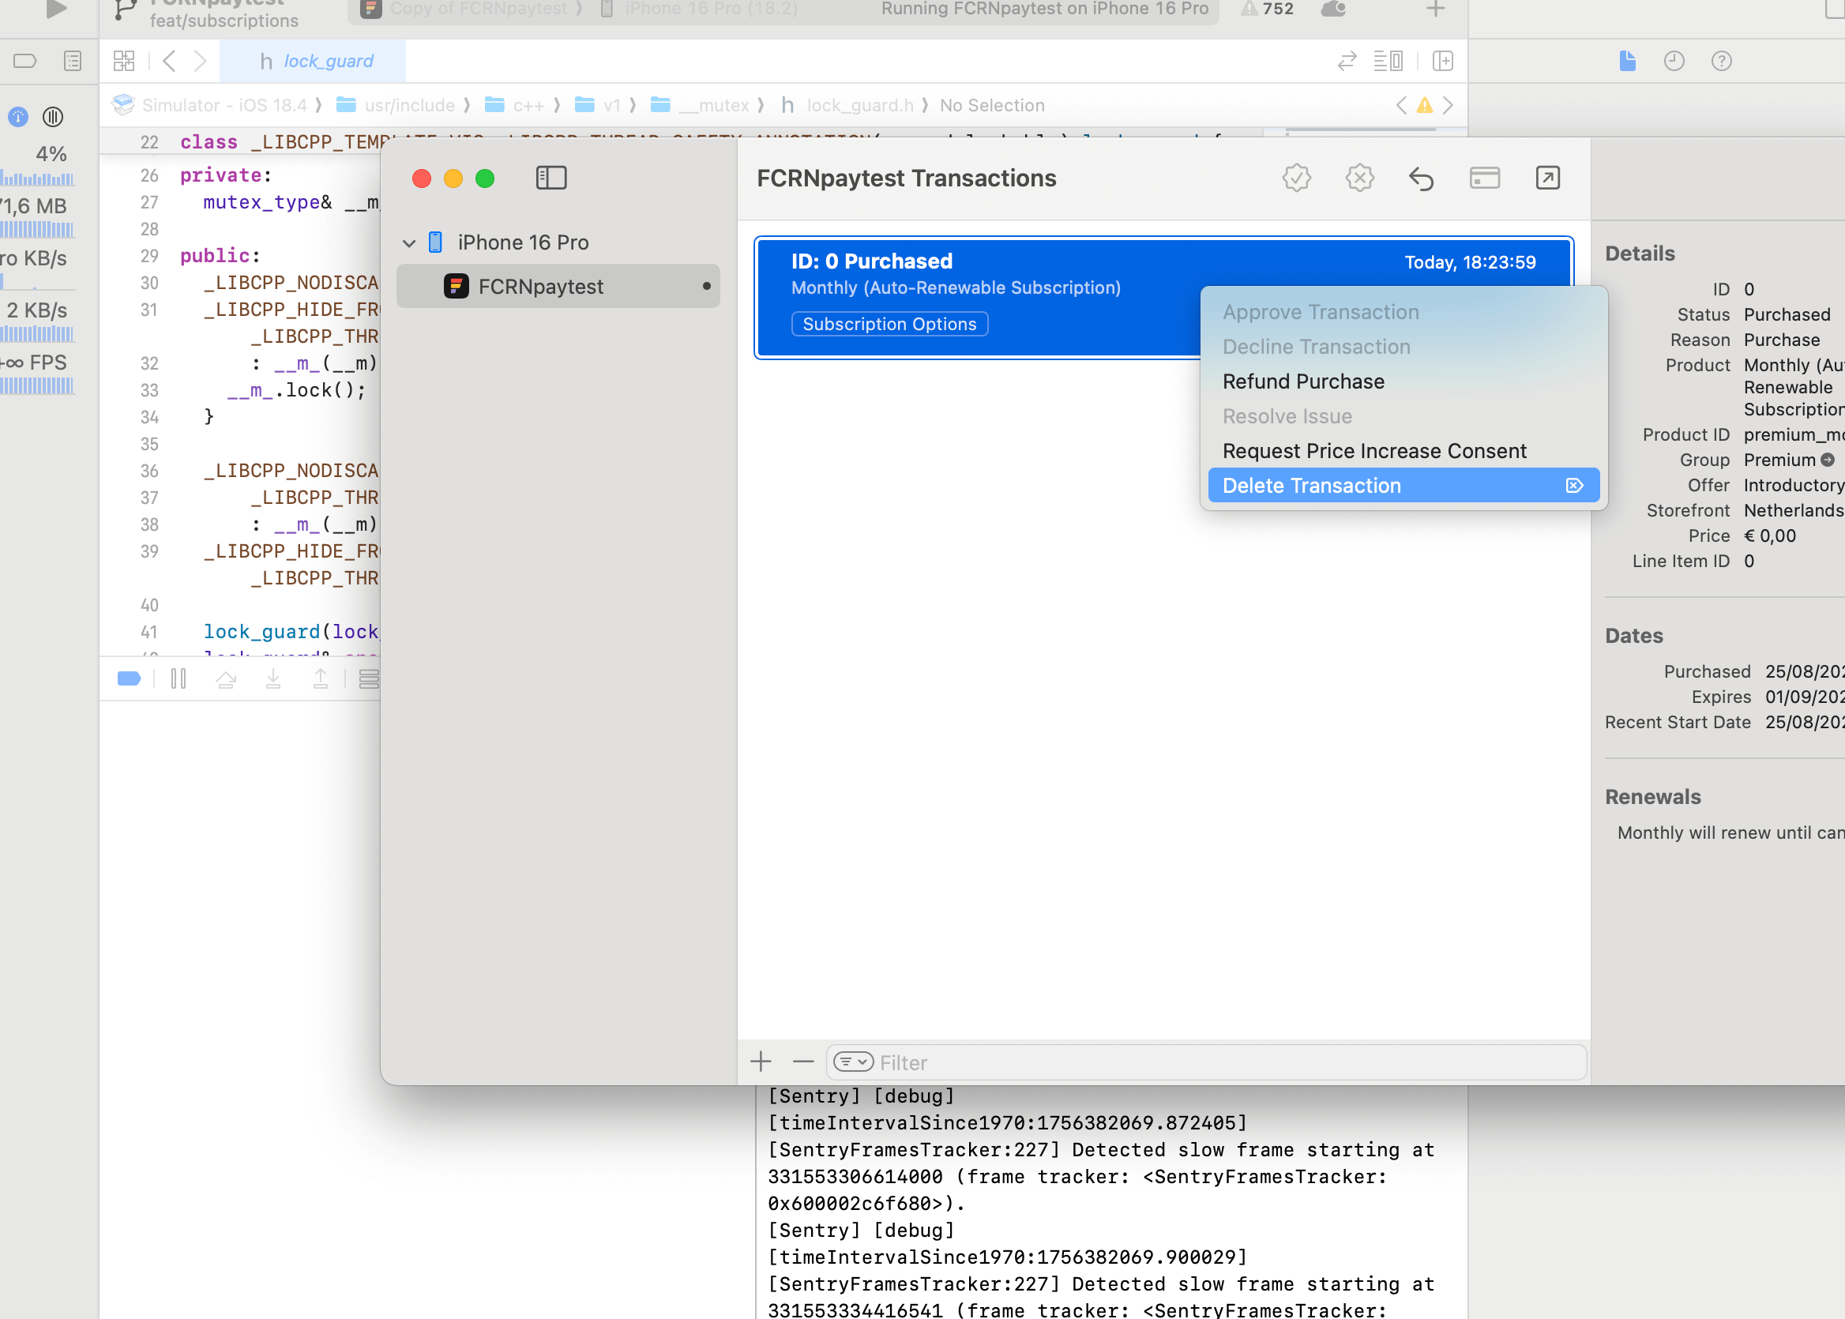1845x1319 pixels.
Task: Click the Subscription Options button
Action: click(x=889, y=323)
